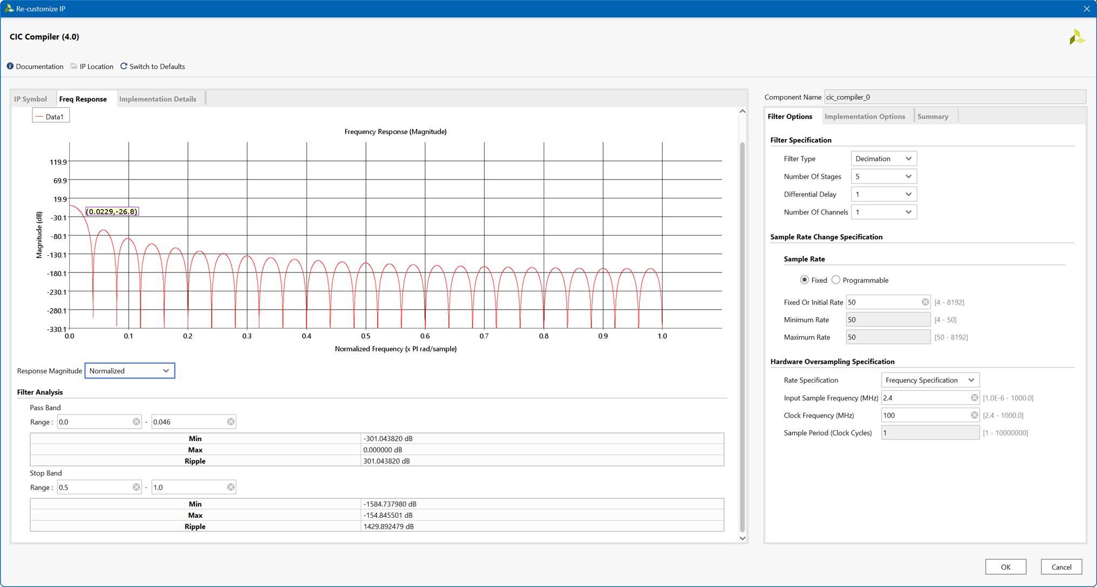Screen dimensions: 1097x587
Task: Click the IP Location link
Action: (96, 66)
